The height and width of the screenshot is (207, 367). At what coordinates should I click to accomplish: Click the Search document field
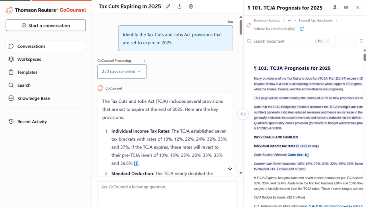(x=289, y=41)
